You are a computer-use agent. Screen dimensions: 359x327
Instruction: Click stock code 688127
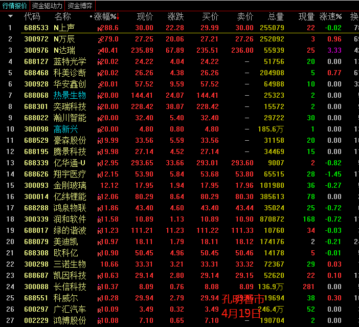[36, 61]
